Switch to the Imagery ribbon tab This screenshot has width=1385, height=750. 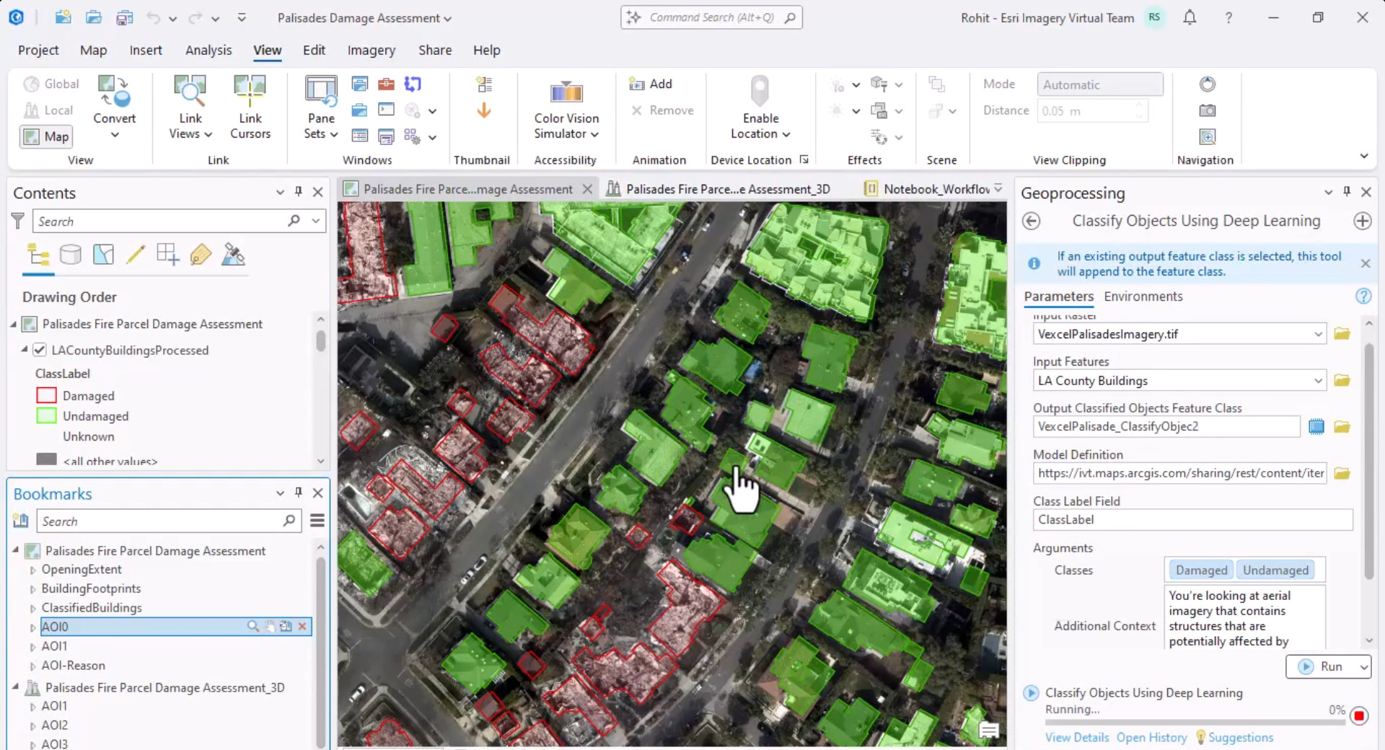click(371, 50)
